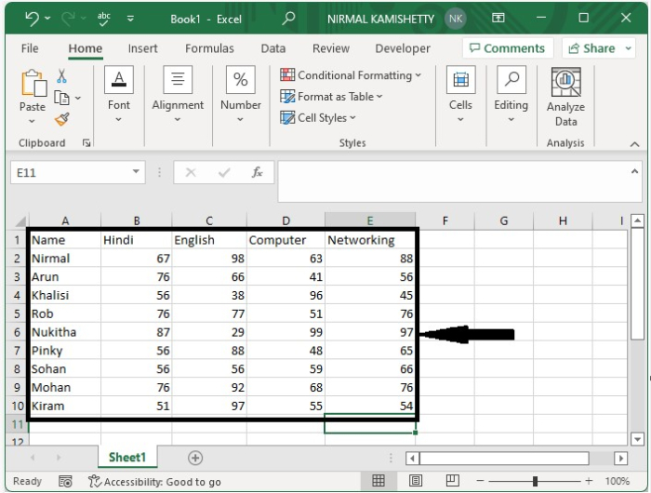Click the zoom slider handle
Image resolution: width=651 pixels, height=493 pixels.
535,481
